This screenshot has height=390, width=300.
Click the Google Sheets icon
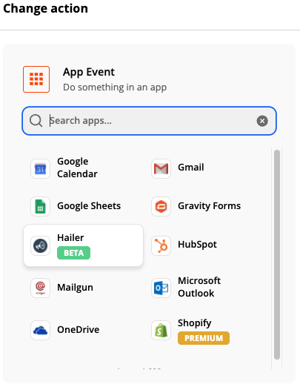(40, 206)
